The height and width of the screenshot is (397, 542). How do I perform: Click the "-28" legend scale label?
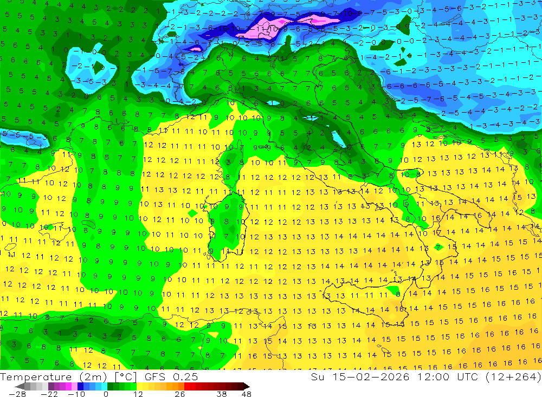tap(17, 394)
